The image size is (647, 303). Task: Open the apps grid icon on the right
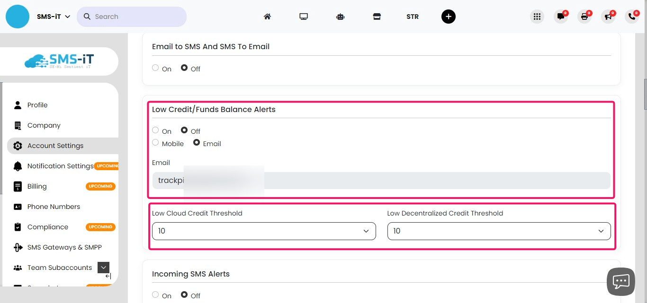537,16
